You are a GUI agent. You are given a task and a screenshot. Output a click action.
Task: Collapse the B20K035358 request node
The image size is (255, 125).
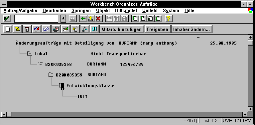tap(40, 64)
